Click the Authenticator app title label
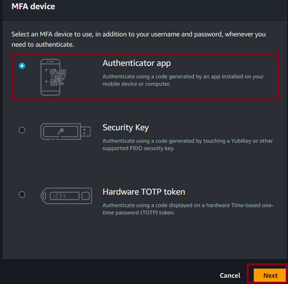Image resolution: width=288 pixels, height=284 pixels. (136, 63)
